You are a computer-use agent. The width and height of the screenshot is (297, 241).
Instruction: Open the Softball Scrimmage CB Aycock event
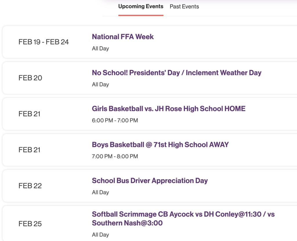[184, 218]
